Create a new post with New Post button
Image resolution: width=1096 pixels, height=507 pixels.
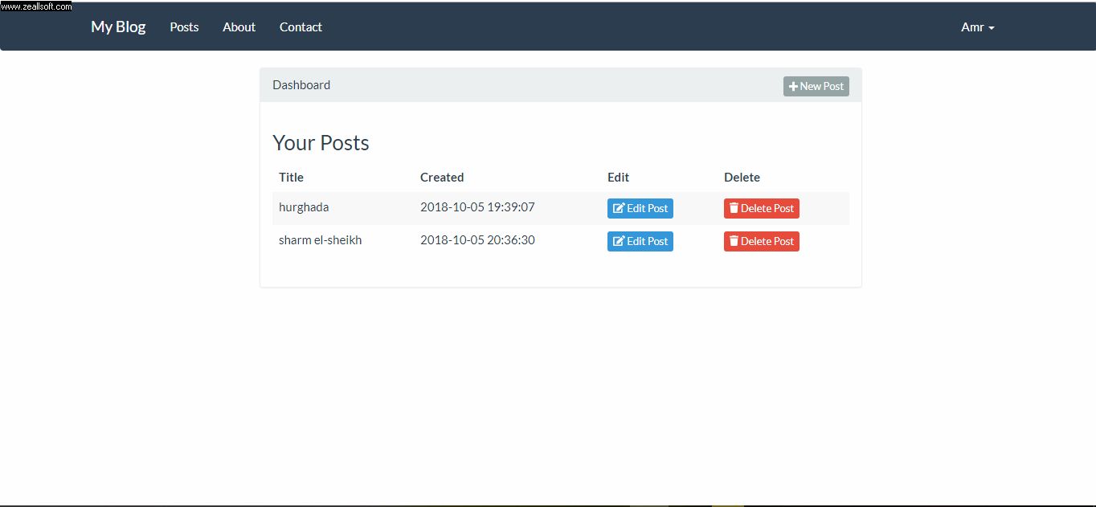point(816,86)
